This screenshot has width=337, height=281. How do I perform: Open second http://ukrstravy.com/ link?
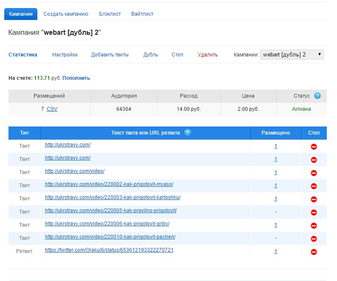[x=68, y=158]
